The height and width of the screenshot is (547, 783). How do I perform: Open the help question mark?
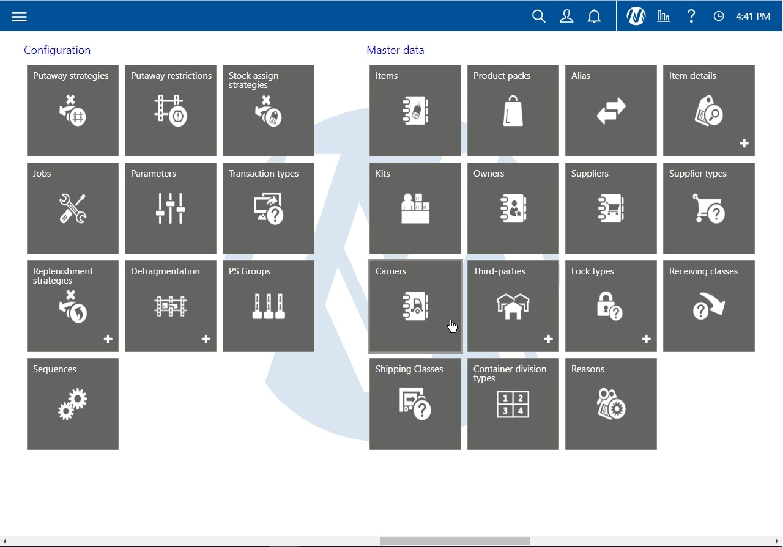pyautogui.click(x=691, y=17)
